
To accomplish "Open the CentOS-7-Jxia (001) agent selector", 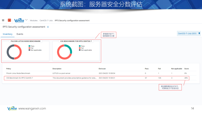I will (187, 33).
